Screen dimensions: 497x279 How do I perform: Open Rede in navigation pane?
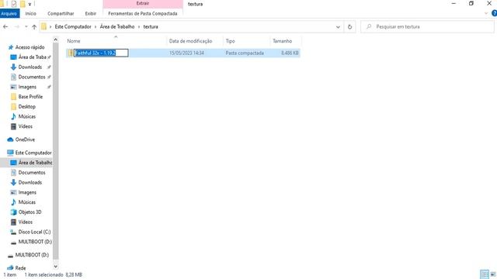[x=20, y=268]
